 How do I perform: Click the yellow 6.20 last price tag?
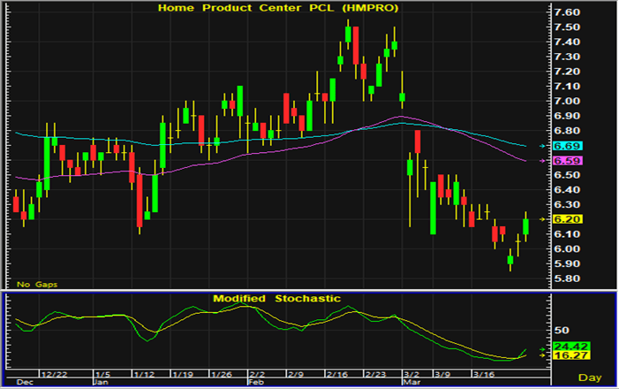565,218
